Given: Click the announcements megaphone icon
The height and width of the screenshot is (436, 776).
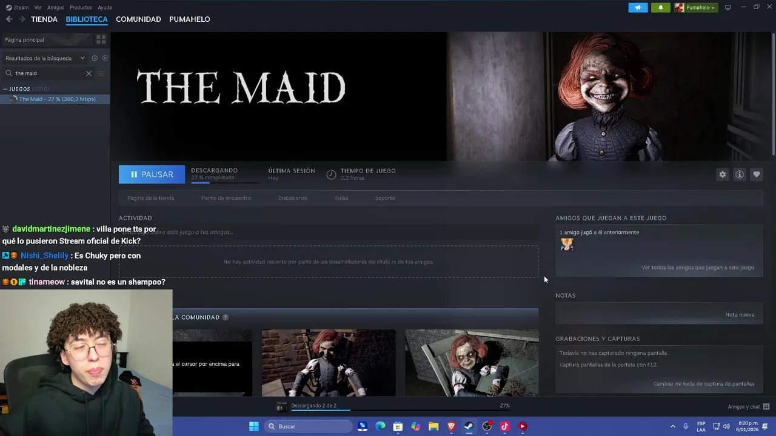Looking at the screenshot, I should coord(638,7).
